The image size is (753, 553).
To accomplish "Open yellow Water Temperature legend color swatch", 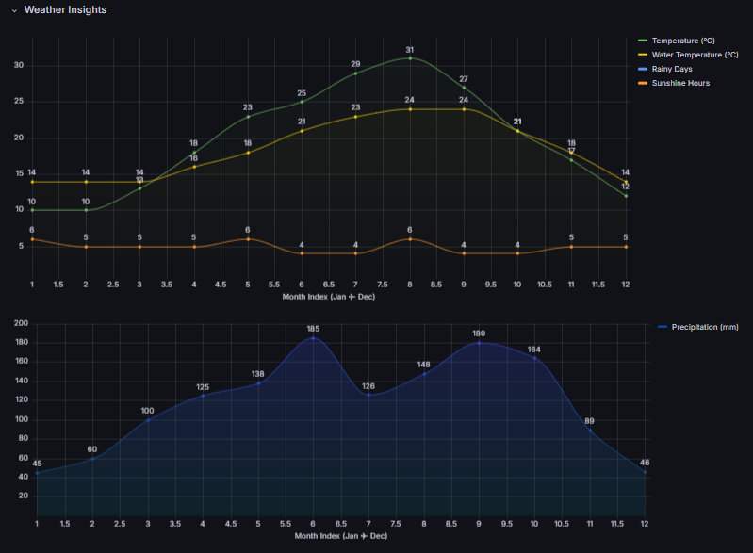I will point(643,55).
